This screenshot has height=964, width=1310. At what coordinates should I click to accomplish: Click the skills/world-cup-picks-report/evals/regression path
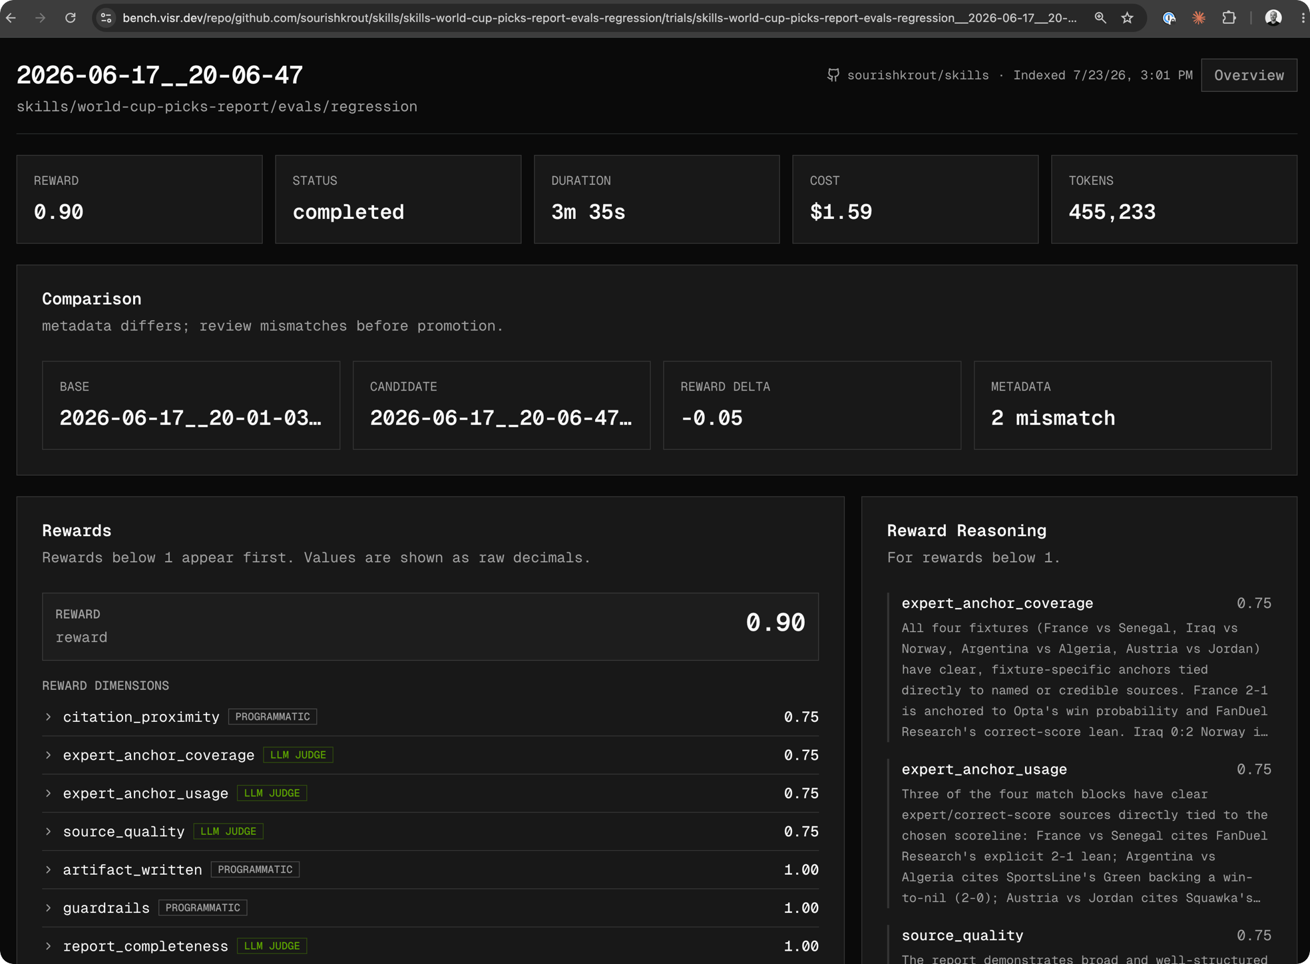[217, 106]
